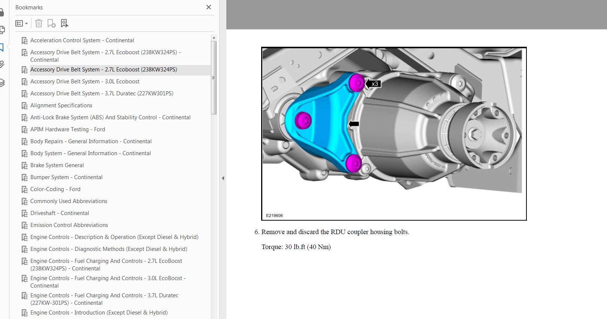Click the bookmarks ribbon sidebar icon
The width and height of the screenshot is (607, 319).
point(2,47)
